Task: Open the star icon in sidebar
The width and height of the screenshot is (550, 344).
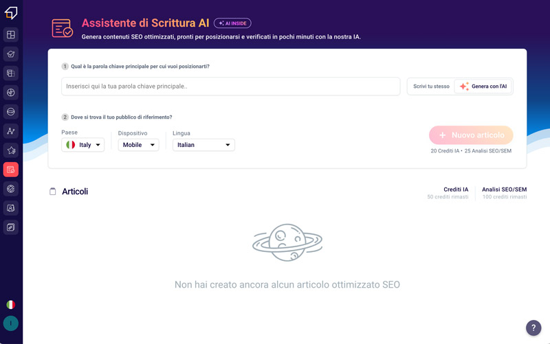Action: coord(11,150)
